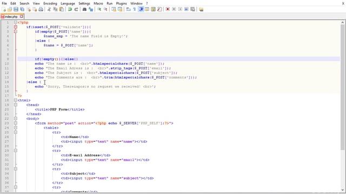
Task: Click the vertical scrollbar up arrow
Action: [342, 23]
